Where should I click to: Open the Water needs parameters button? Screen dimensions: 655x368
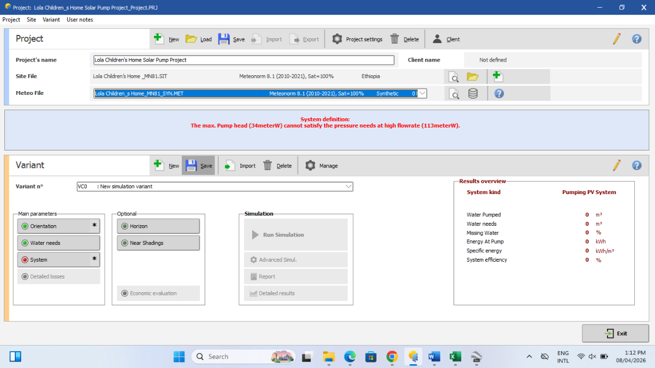click(58, 243)
